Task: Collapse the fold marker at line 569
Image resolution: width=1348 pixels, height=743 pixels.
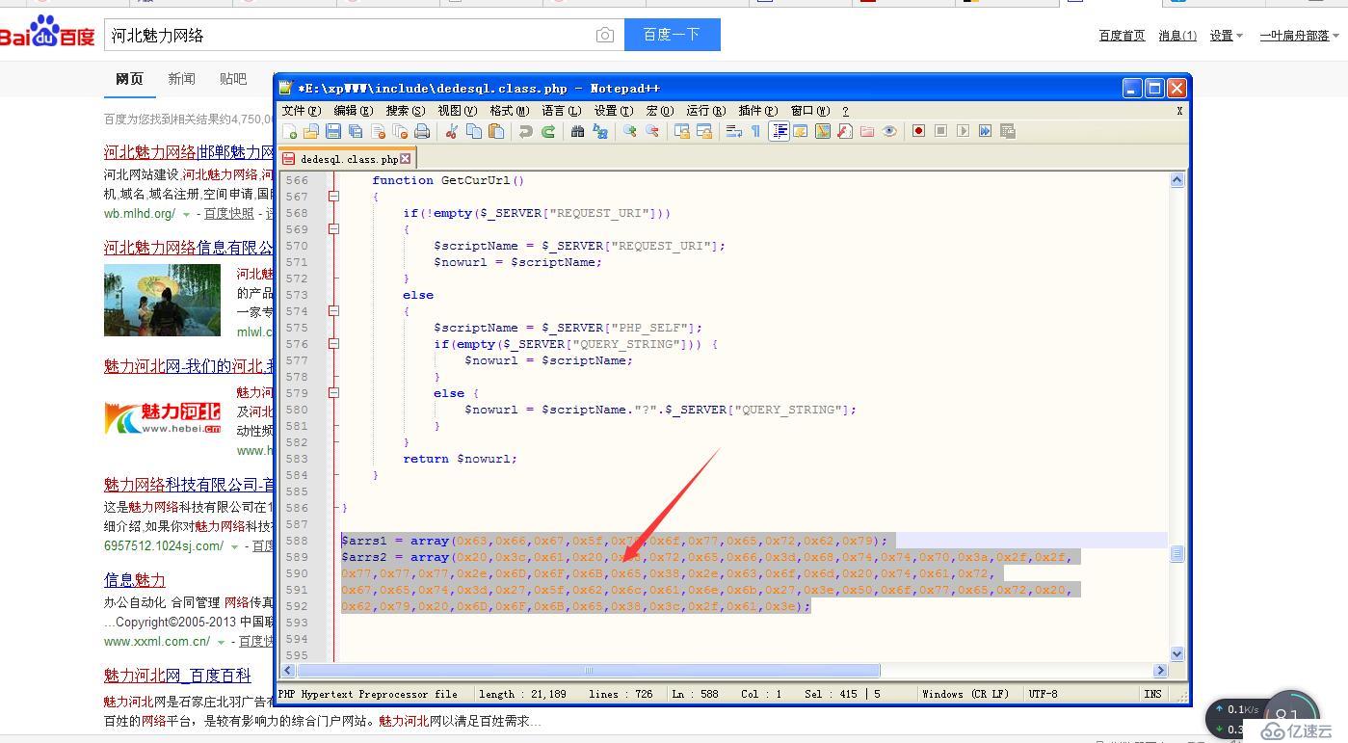Action: [x=333, y=228]
